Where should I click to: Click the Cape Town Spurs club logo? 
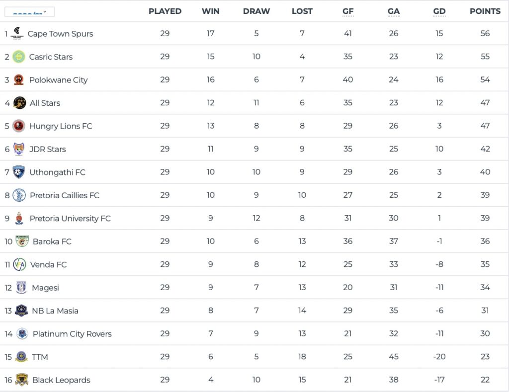[x=17, y=33]
